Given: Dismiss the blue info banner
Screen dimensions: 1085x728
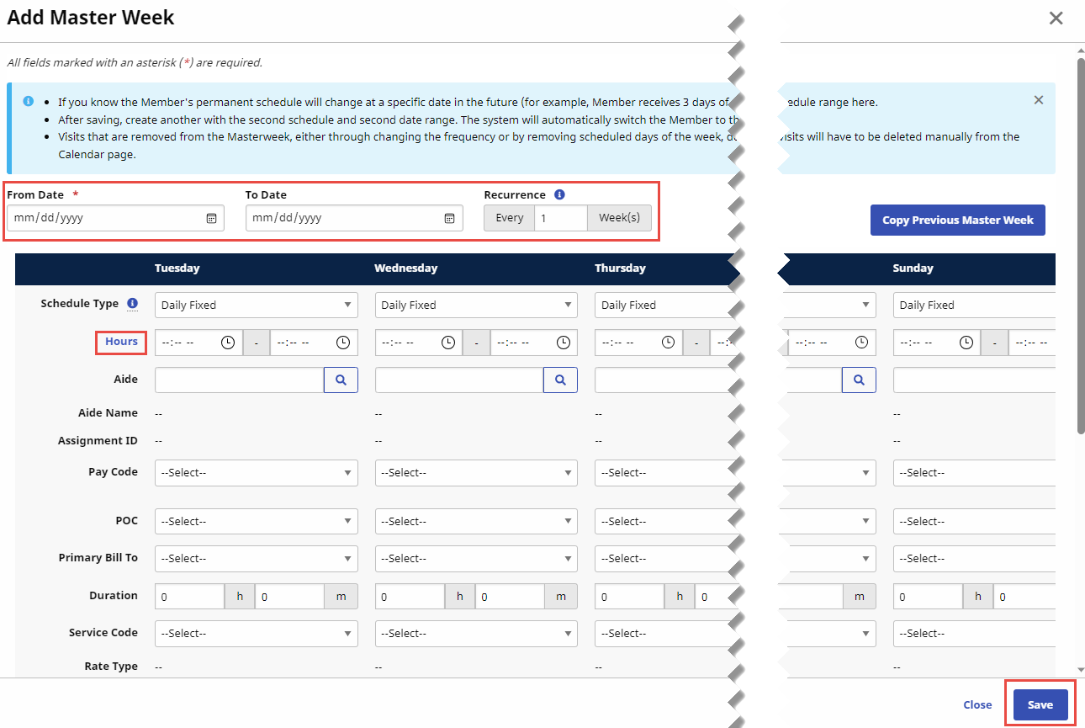Looking at the screenshot, I should [1038, 100].
